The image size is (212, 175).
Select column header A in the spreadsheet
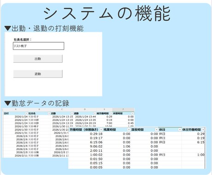click(16, 110)
